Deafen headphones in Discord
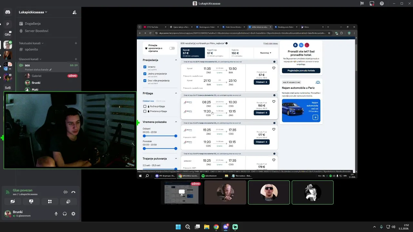This screenshot has width=413, height=232. pyautogui.click(x=65, y=214)
